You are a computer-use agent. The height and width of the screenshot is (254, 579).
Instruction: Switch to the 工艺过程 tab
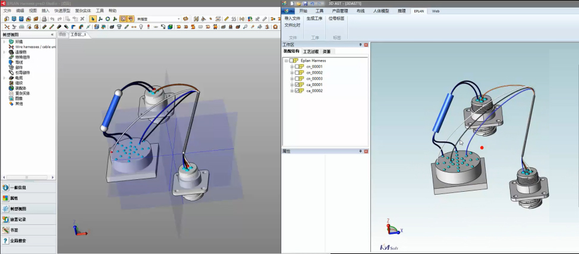311,52
